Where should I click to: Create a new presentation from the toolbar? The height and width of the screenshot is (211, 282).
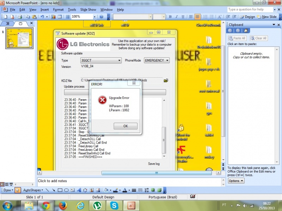6,17
